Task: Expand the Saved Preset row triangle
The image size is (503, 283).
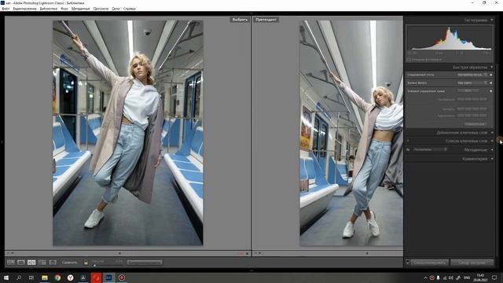Action: [491, 75]
